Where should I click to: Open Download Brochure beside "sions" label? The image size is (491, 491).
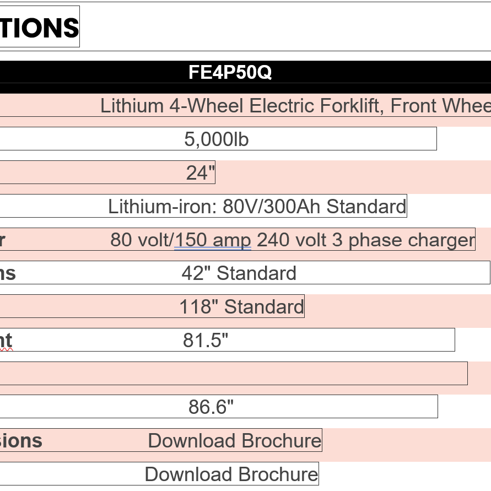(x=234, y=441)
